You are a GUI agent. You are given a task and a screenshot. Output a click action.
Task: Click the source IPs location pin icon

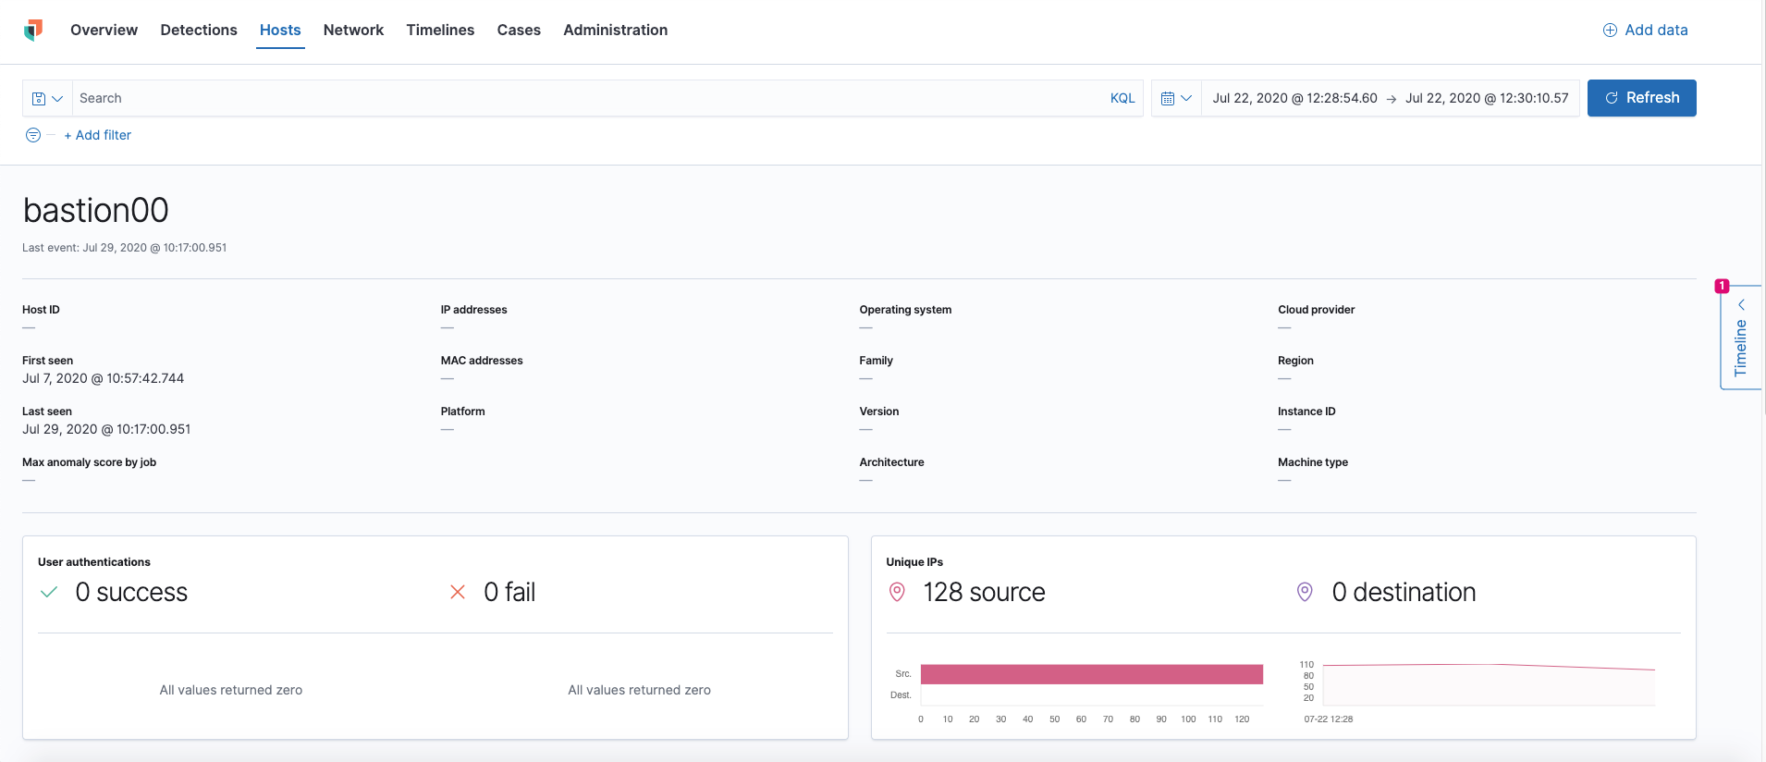tap(897, 592)
